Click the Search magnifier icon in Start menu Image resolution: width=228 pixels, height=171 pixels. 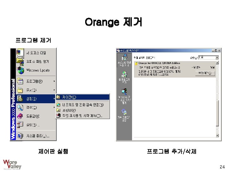(20, 108)
